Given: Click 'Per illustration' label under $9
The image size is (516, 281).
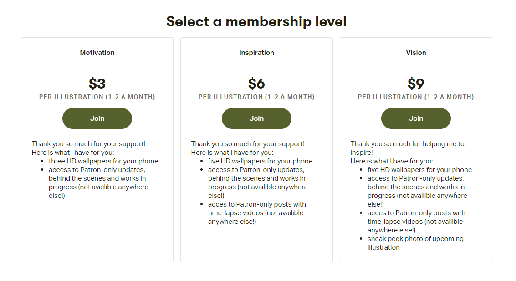Looking at the screenshot, I should coord(416,97).
